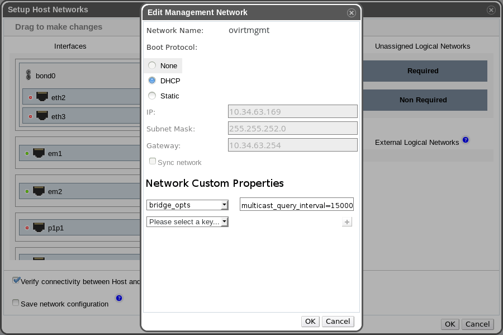Click the p1p1 network interface icon
503x335 pixels.
pos(39,228)
